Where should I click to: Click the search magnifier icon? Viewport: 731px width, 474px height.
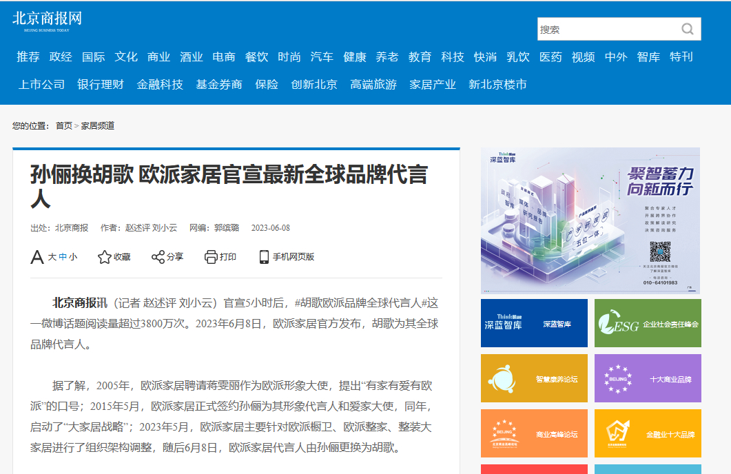pyautogui.click(x=687, y=29)
